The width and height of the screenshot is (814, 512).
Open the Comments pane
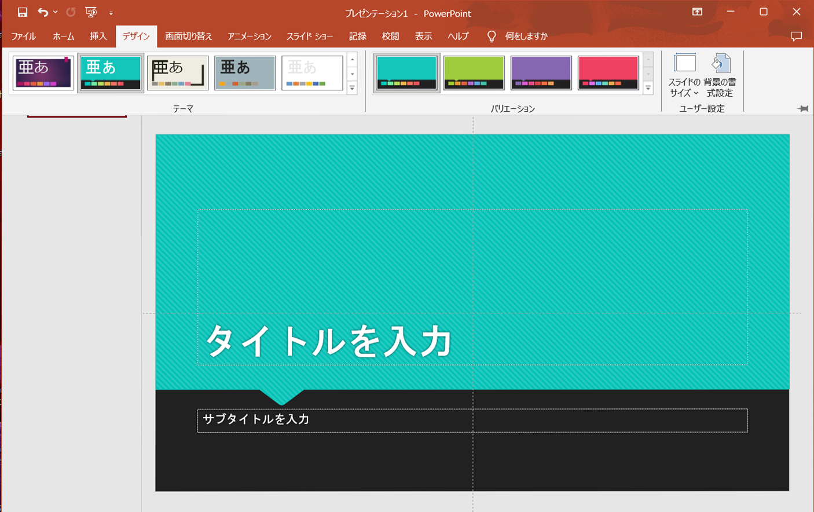point(797,36)
